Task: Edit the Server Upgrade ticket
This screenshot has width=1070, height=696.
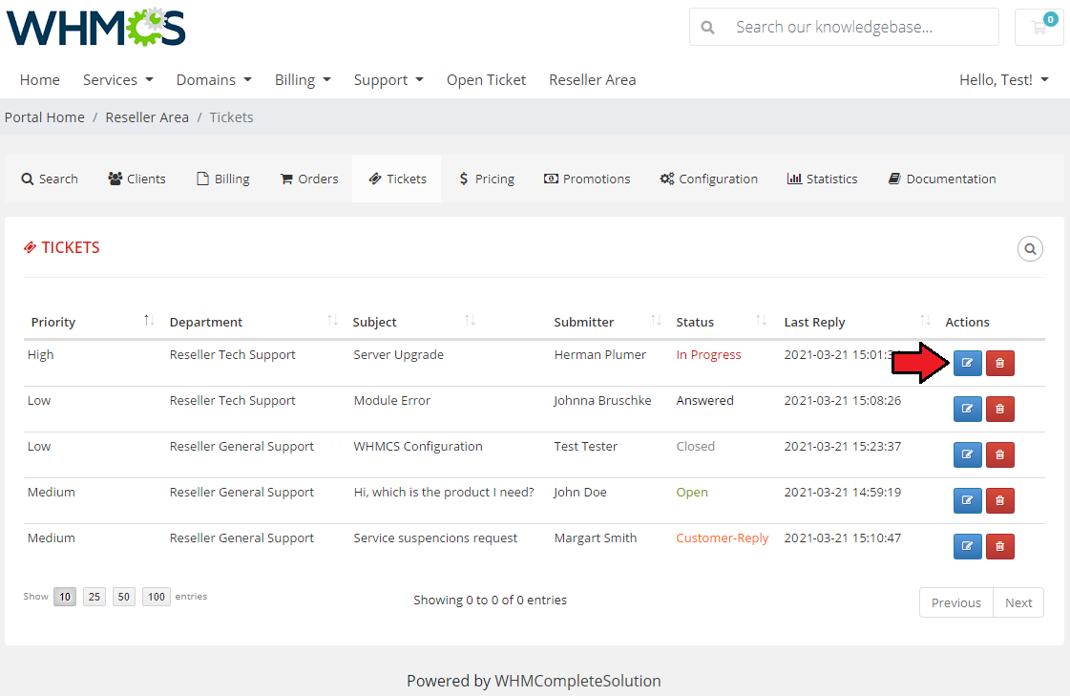Action: pyautogui.click(x=967, y=363)
